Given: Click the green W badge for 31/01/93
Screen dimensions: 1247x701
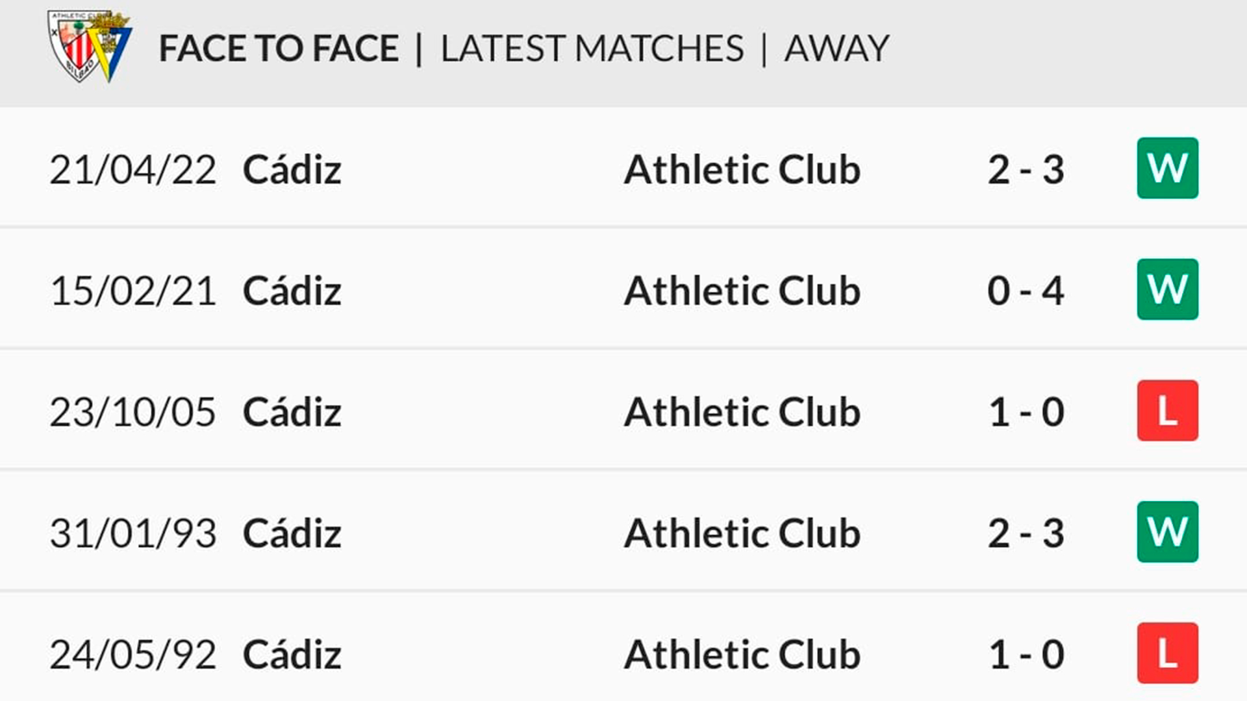Looking at the screenshot, I should click(x=1167, y=532).
